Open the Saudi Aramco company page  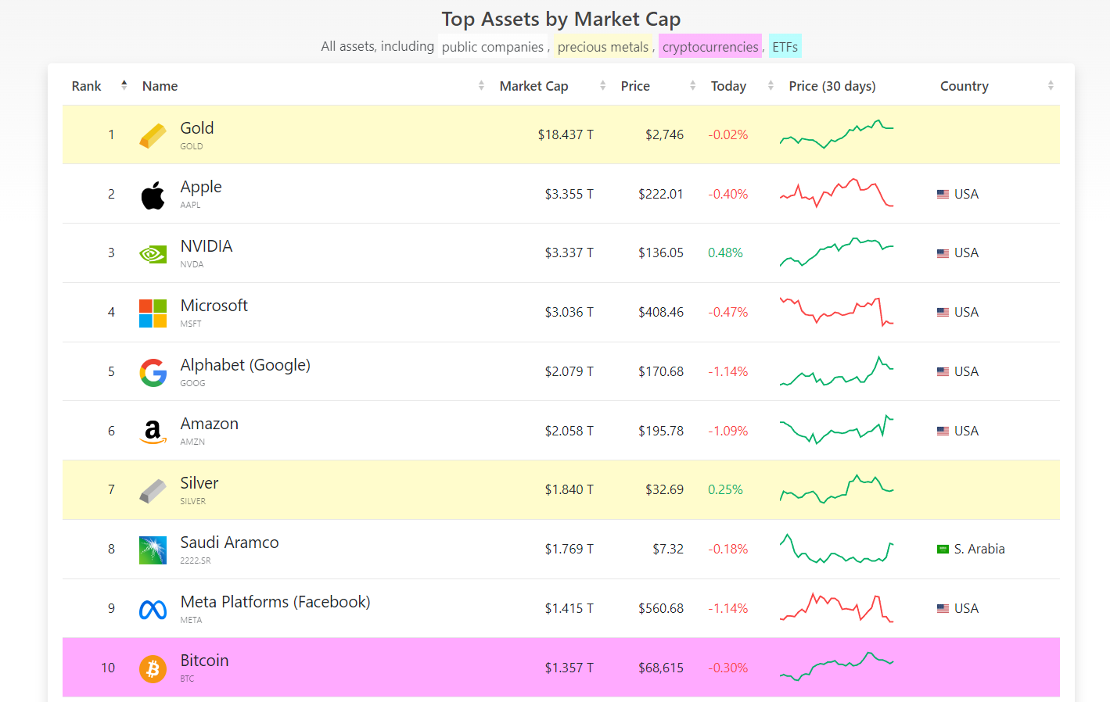point(230,543)
